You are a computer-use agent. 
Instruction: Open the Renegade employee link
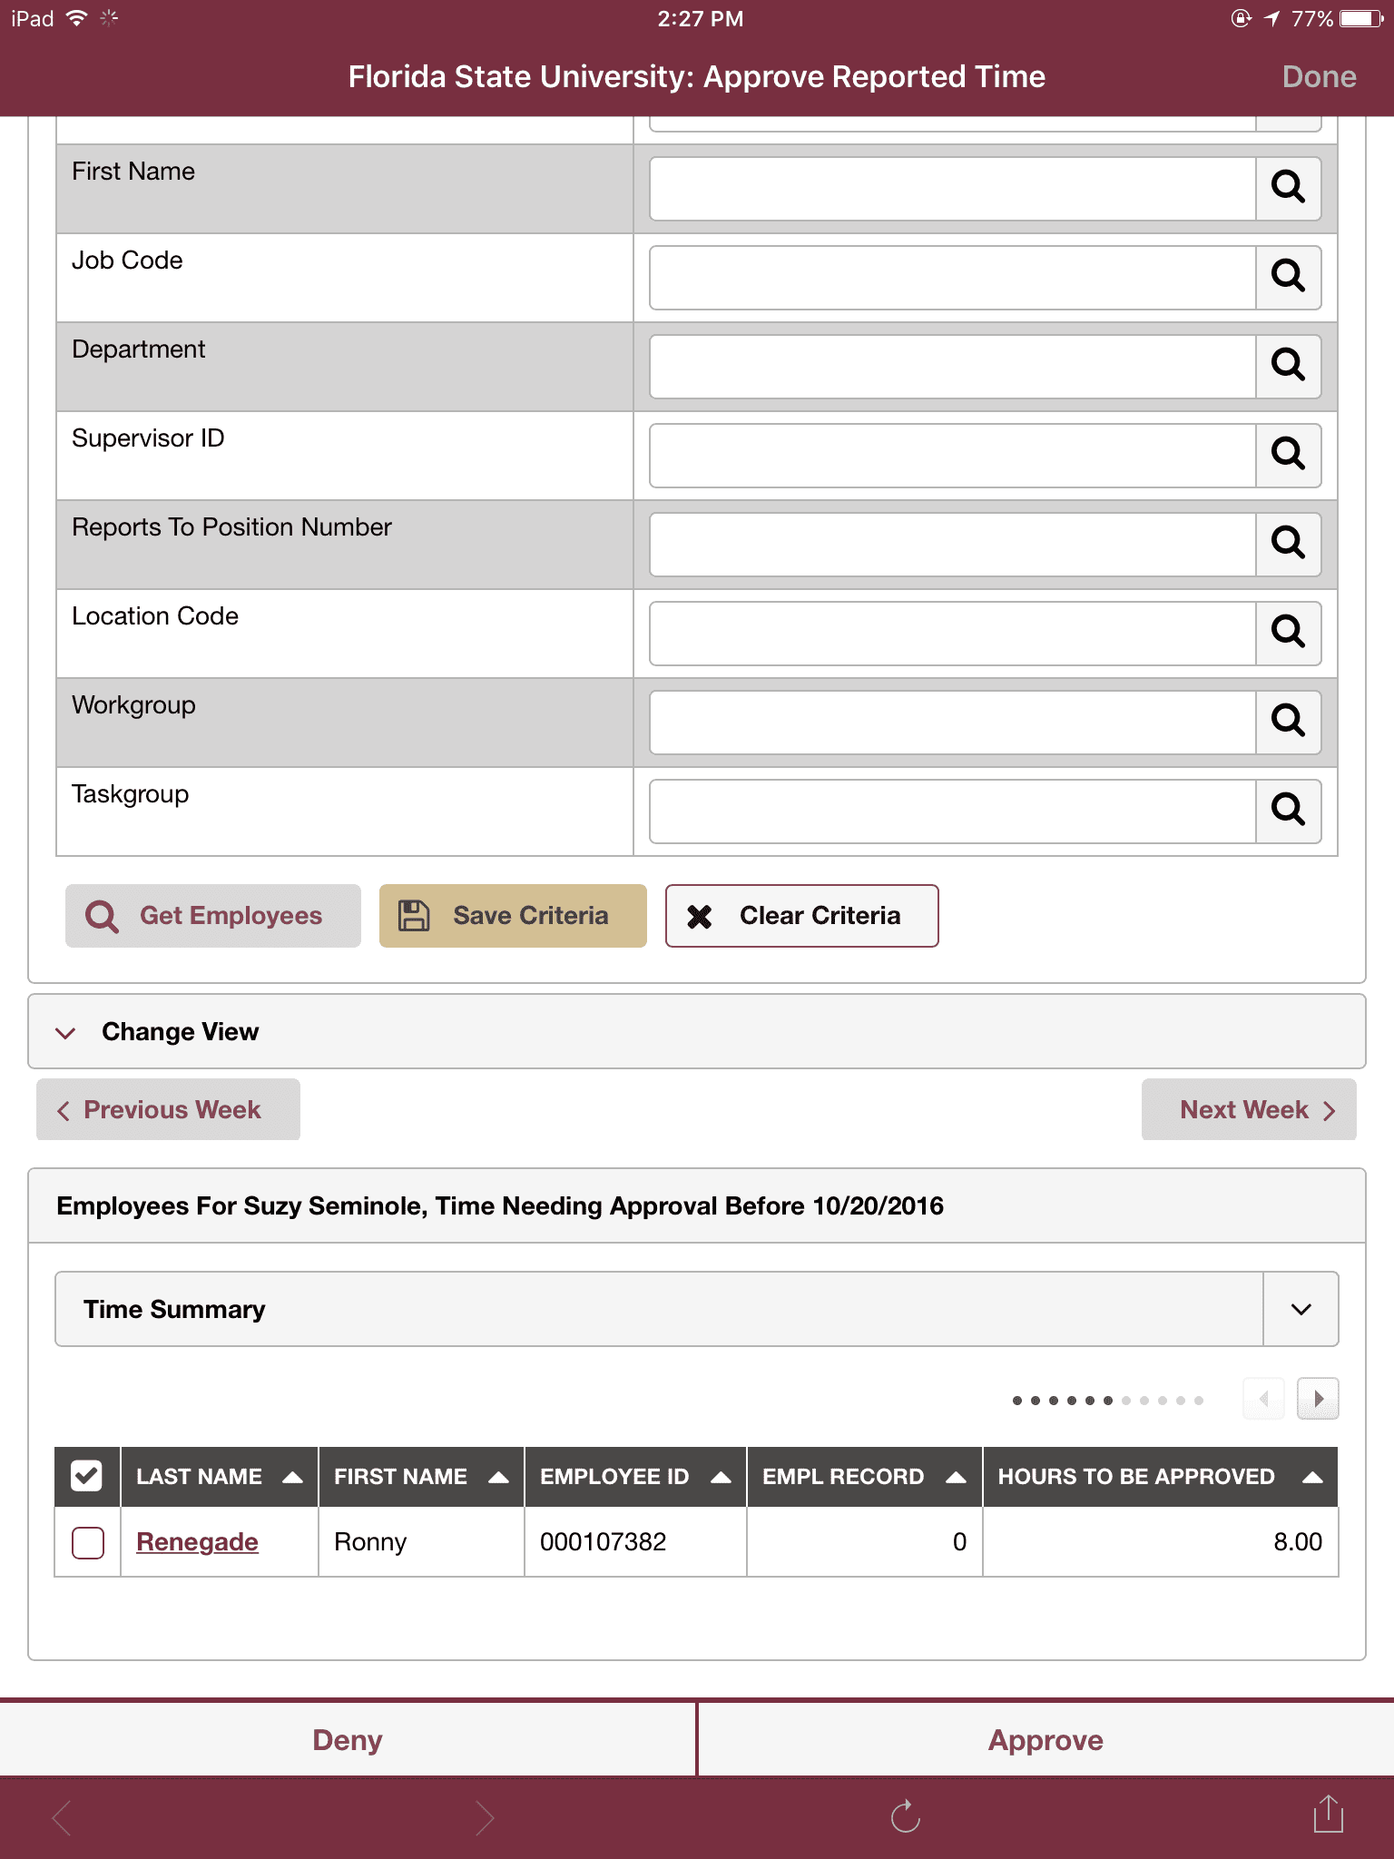coord(197,1542)
